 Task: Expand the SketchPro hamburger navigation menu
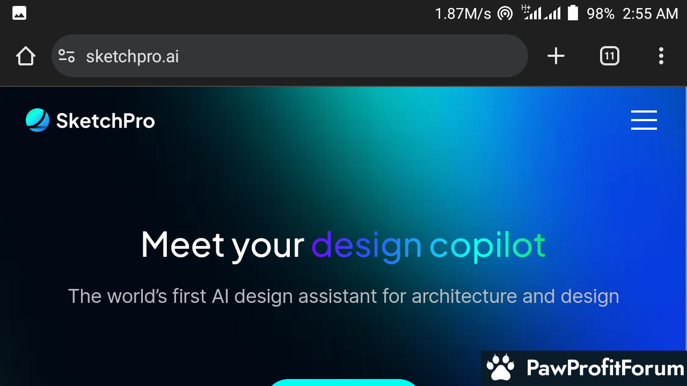644,120
